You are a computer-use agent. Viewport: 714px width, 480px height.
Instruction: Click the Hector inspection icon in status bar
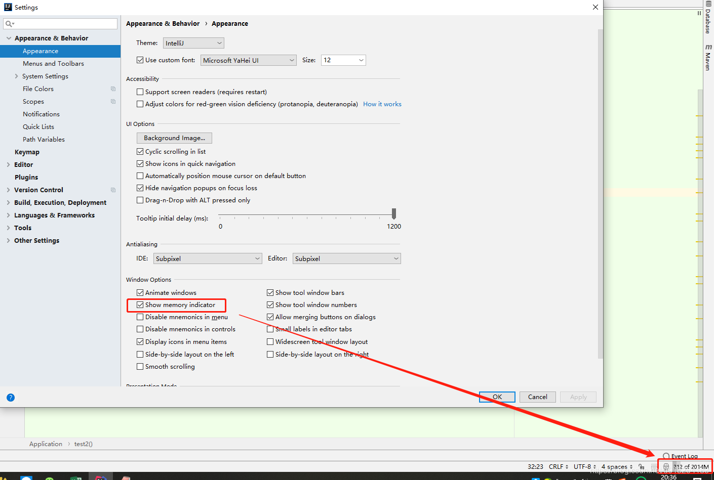pyautogui.click(x=666, y=467)
